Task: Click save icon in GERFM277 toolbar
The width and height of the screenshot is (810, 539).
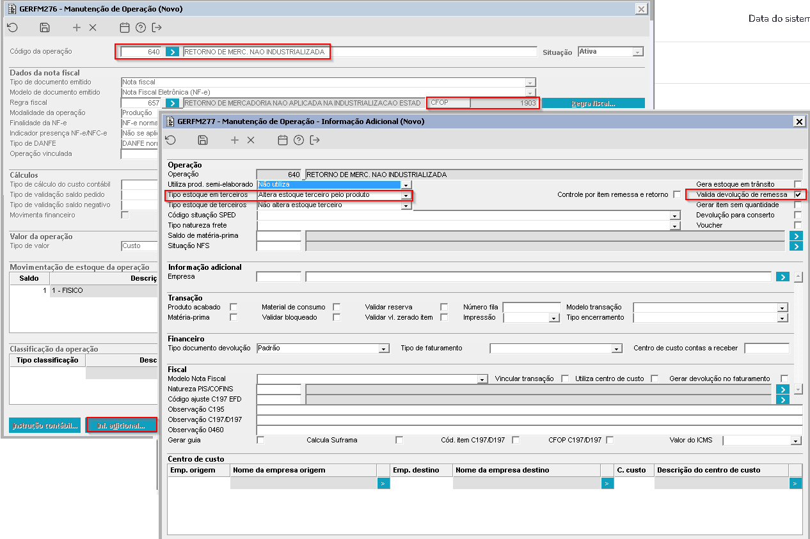Action: point(203,140)
